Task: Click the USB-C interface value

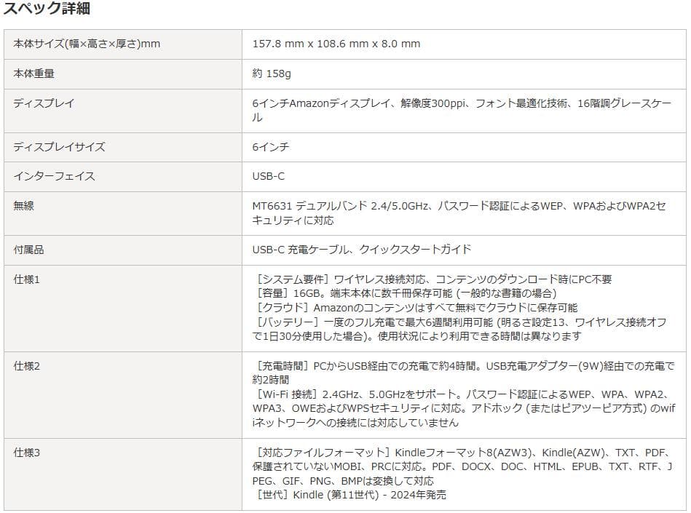Action: (x=269, y=176)
